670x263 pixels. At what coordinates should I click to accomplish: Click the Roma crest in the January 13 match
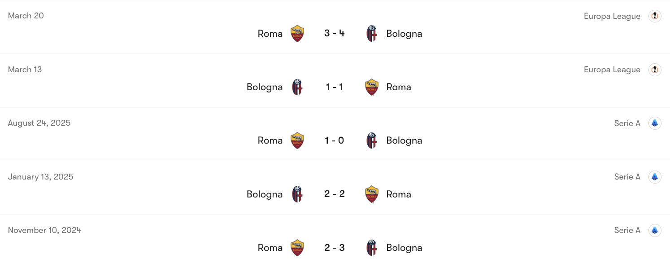(372, 193)
